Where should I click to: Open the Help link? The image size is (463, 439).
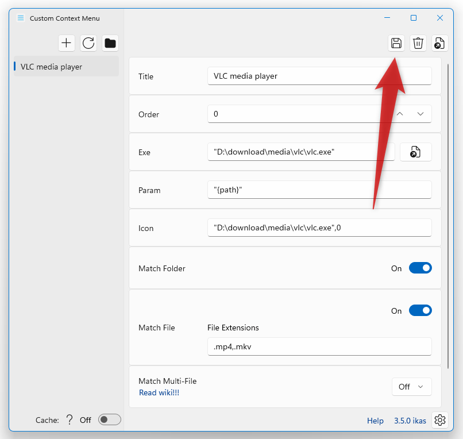coord(375,421)
